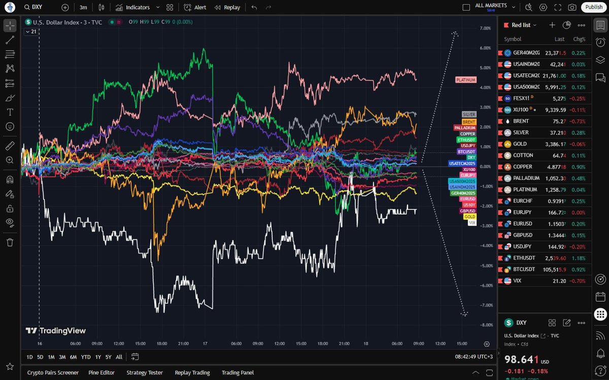Toggle hide all drawings eye icon

pos(10,222)
